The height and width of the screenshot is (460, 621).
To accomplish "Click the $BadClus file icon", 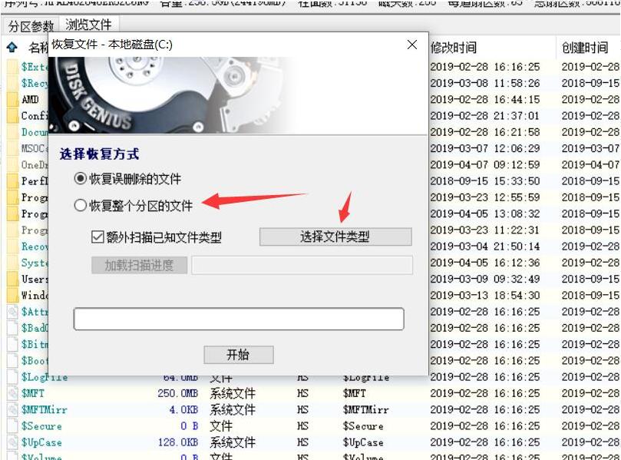I will pyautogui.click(x=13, y=328).
